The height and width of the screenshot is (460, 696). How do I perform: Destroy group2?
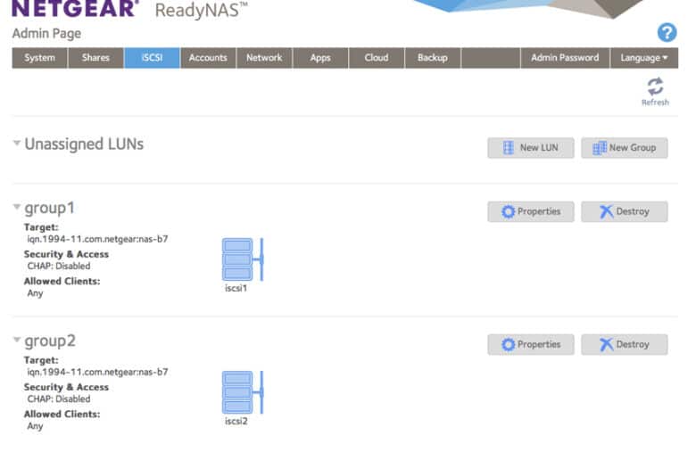click(625, 345)
